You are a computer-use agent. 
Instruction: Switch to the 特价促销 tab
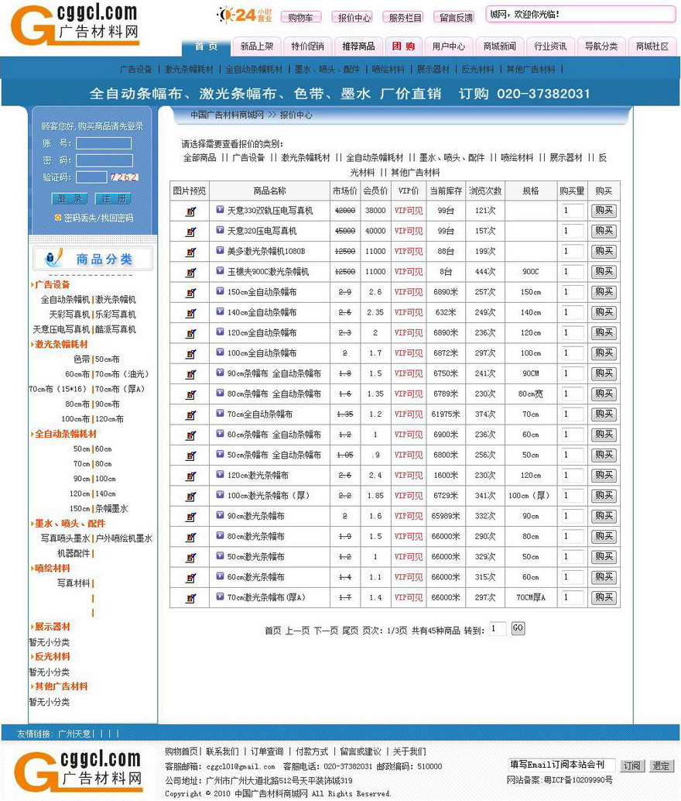pyautogui.click(x=308, y=46)
